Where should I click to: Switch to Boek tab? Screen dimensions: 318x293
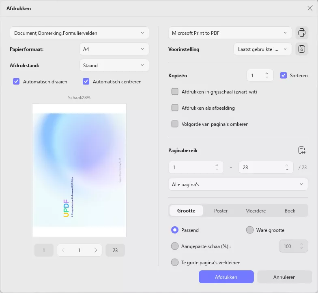click(290, 210)
